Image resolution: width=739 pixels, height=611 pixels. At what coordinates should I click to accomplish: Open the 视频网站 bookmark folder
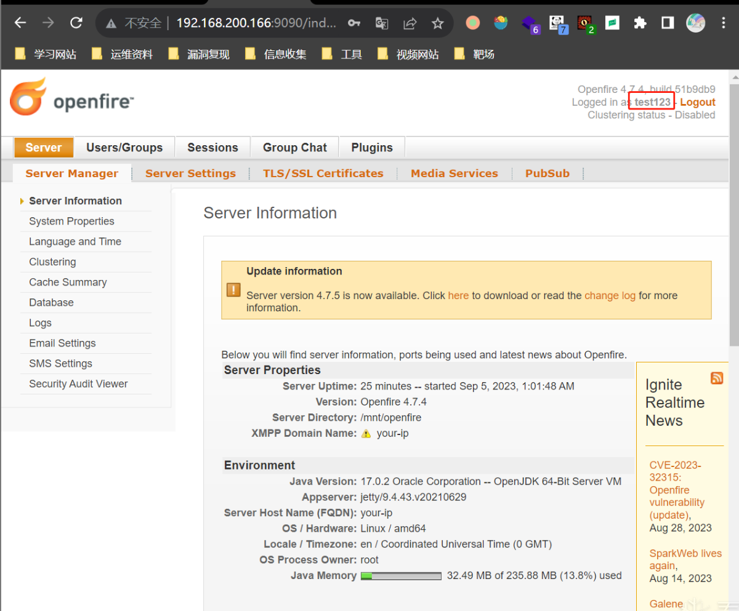click(x=409, y=54)
